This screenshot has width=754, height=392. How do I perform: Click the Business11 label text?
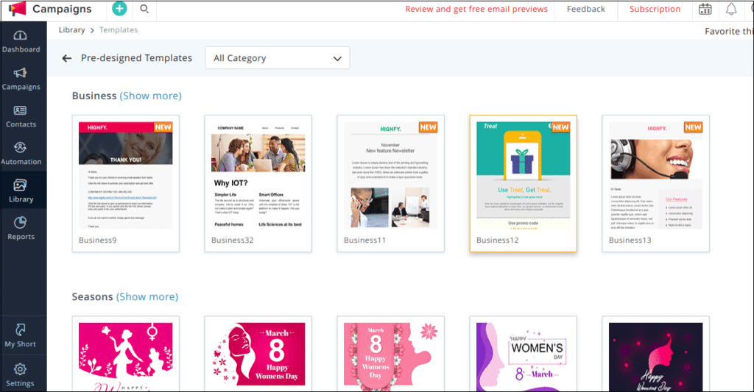tap(364, 240)
